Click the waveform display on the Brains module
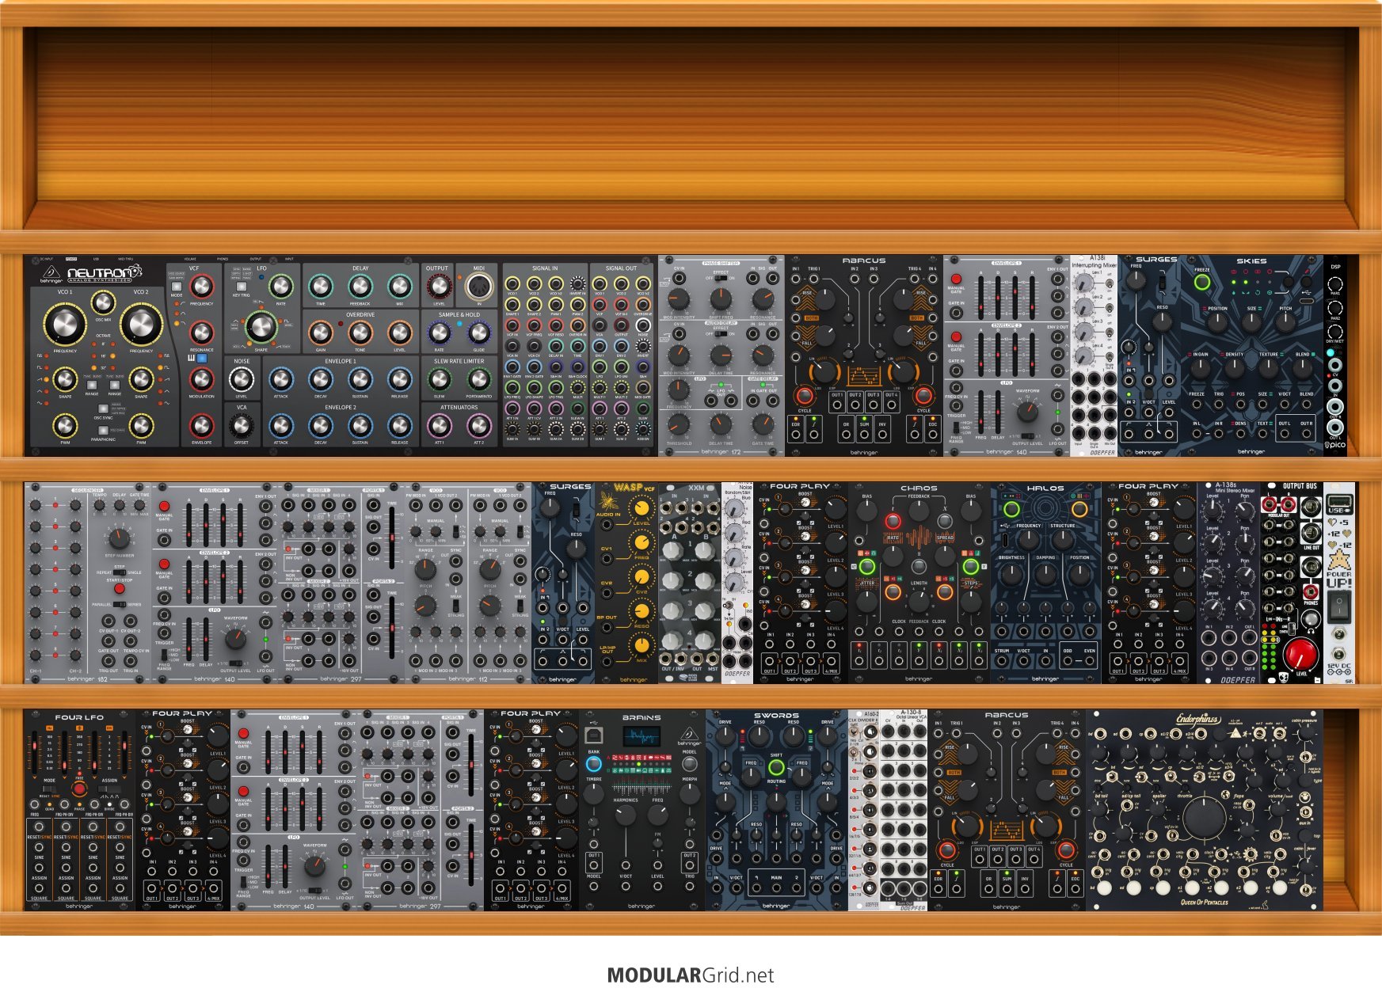This screenshot has width=1382, height=992. click(x=640, y=738)
